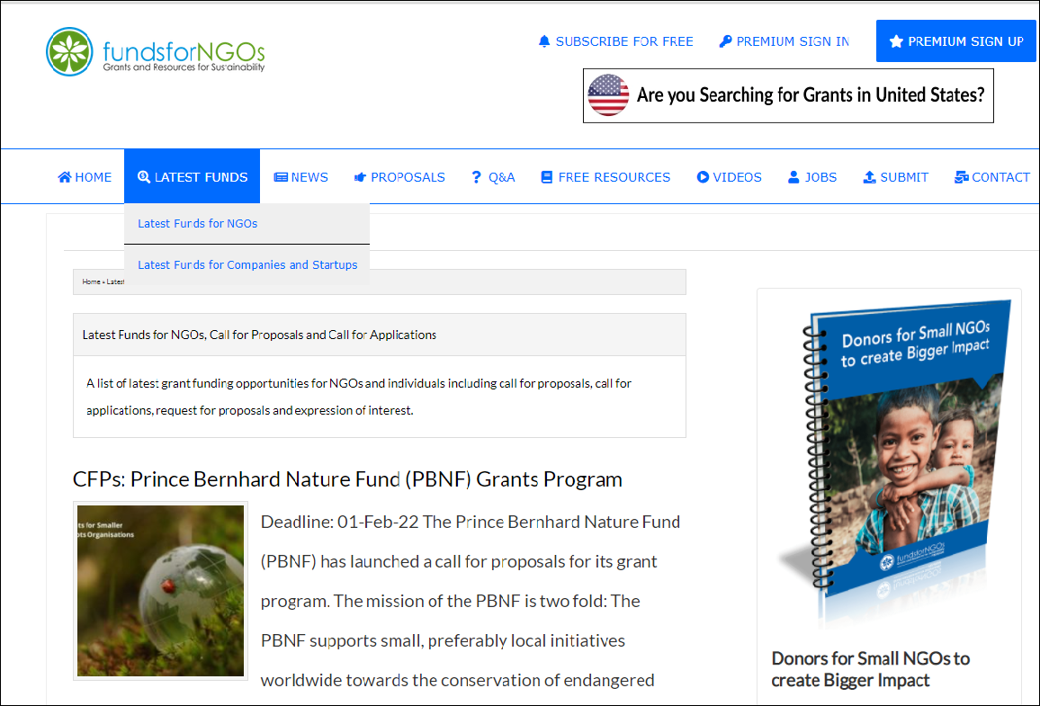This screenshot has width=1040, height=706.
Task: Click Subscribe for Free link
Action: click(615, 41)
